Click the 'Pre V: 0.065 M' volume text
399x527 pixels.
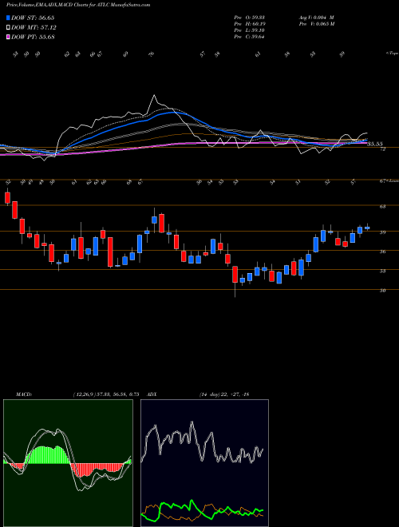tap(316, 24)
